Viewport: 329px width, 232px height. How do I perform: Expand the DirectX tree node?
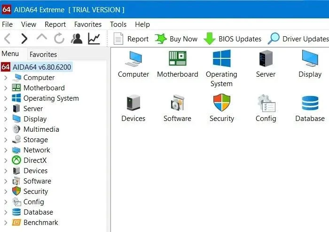click(x=6, y=160)
